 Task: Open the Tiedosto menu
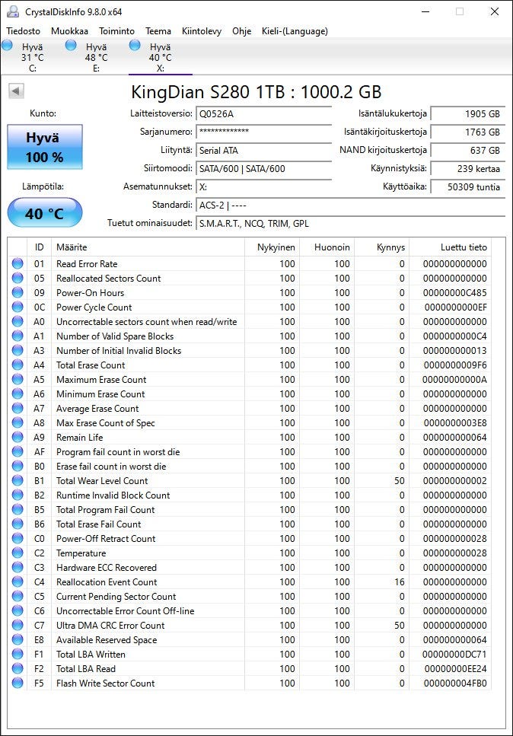pos(23,31)
